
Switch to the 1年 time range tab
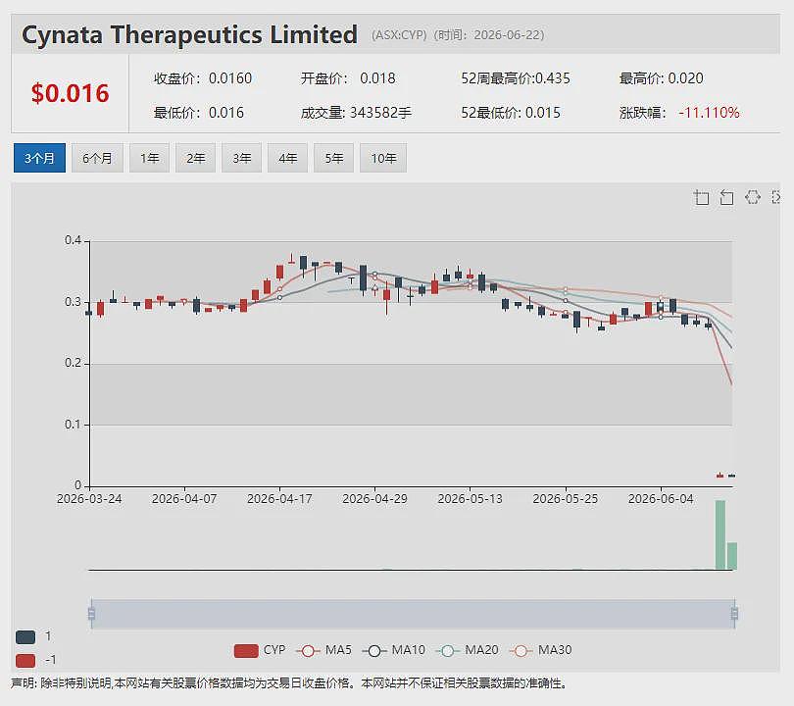(149, 158)
